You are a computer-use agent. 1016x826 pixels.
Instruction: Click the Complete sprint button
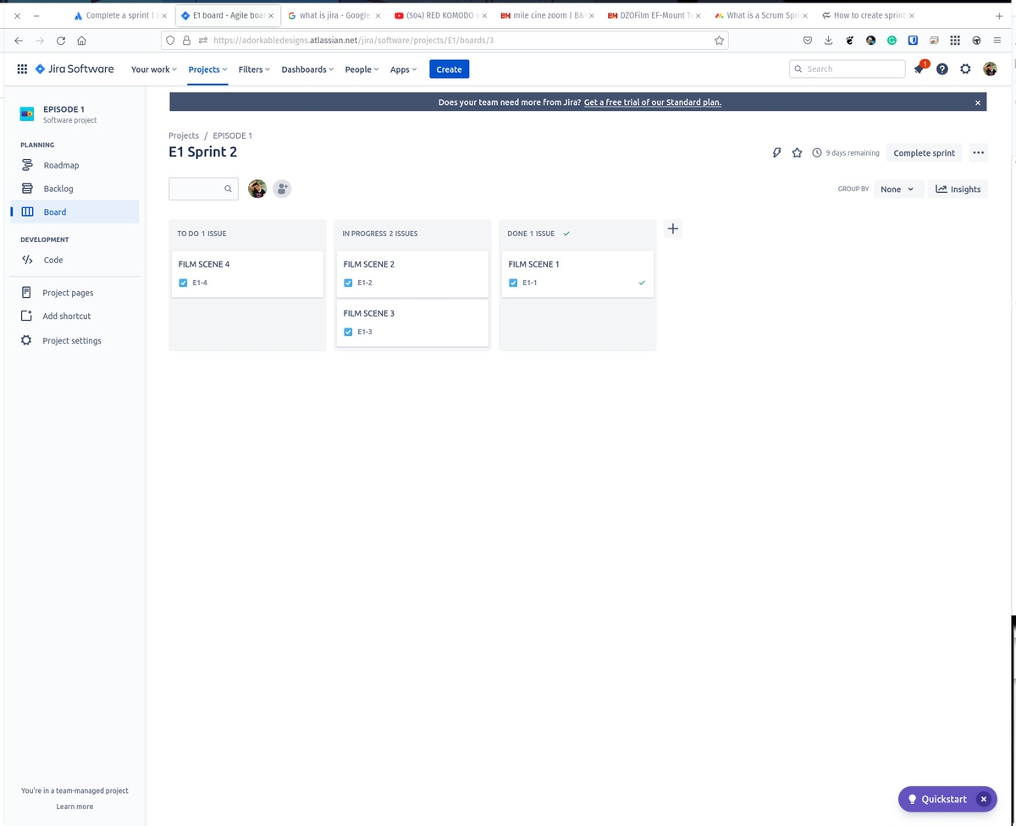pos(924,152)
